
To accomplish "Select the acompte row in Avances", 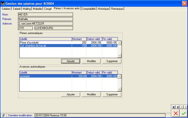I will (x=68, y=76).
